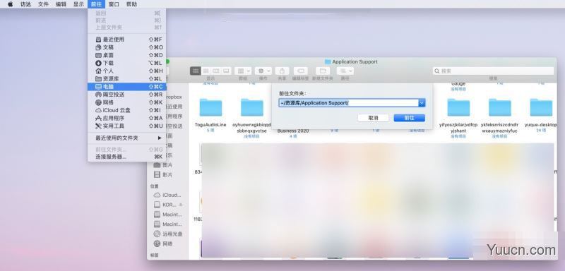Viewport: 565px width, 271px height.
Task: Open 远程光盘 in the sidebar
Action: [168, 234]
